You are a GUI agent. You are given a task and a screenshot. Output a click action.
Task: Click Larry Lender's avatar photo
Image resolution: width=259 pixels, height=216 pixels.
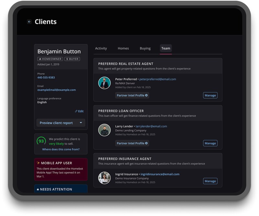104,130
